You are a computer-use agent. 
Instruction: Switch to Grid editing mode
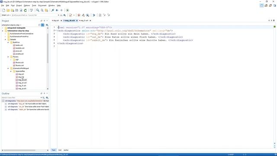click(60, 150)
